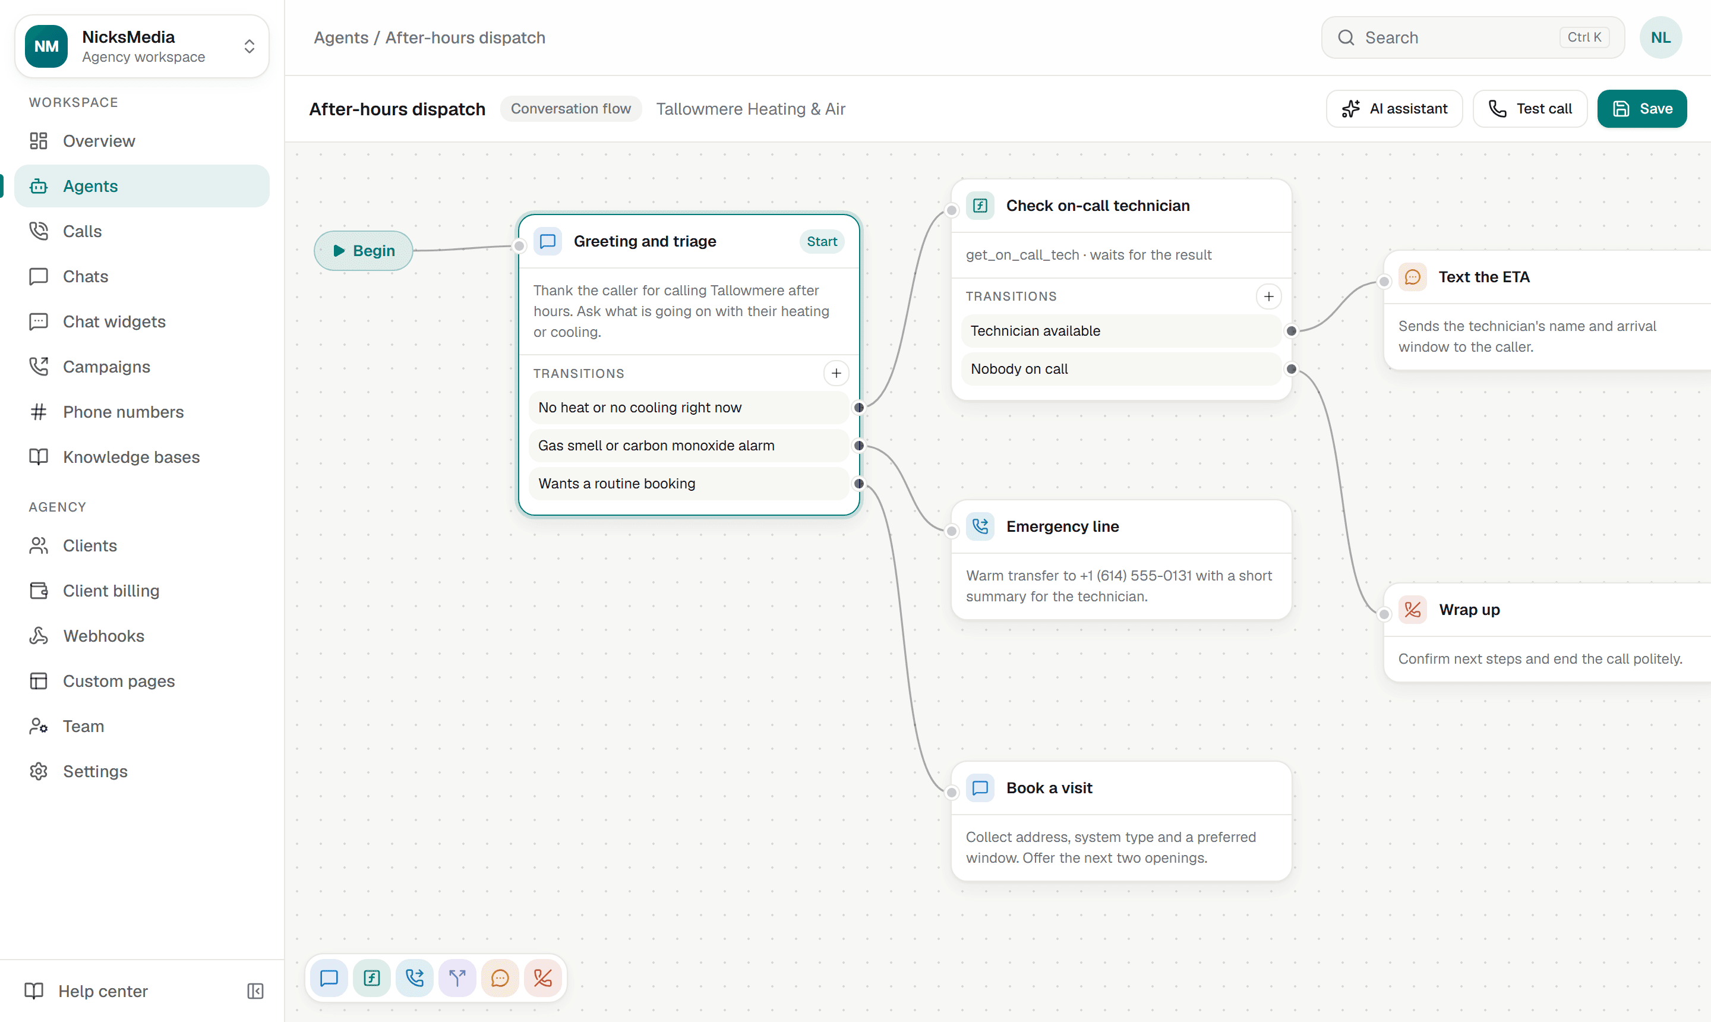The height and width of the screenshot is (1022, 1711).
Task: Focus the Search field
Action: click(1473, 37)
